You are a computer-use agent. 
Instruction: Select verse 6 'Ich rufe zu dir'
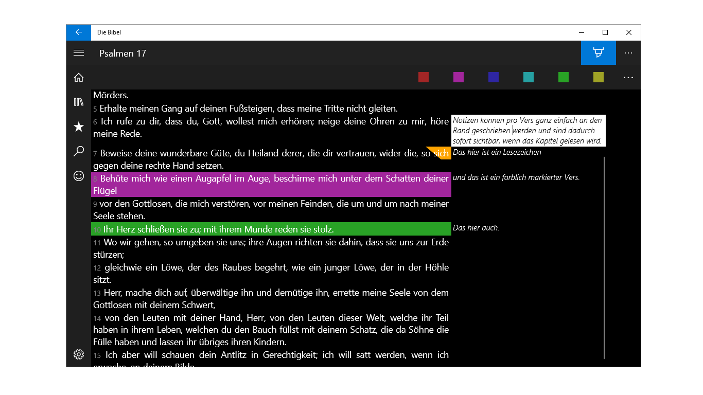(271, 128)
